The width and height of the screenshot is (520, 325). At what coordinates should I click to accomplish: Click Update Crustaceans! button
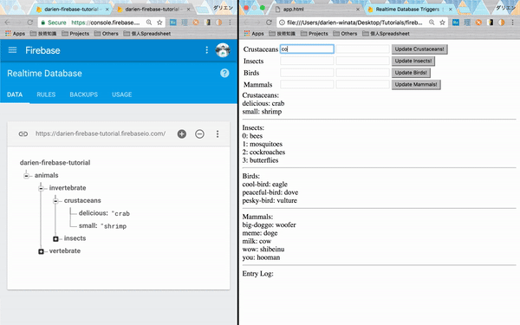click(419, 49)
